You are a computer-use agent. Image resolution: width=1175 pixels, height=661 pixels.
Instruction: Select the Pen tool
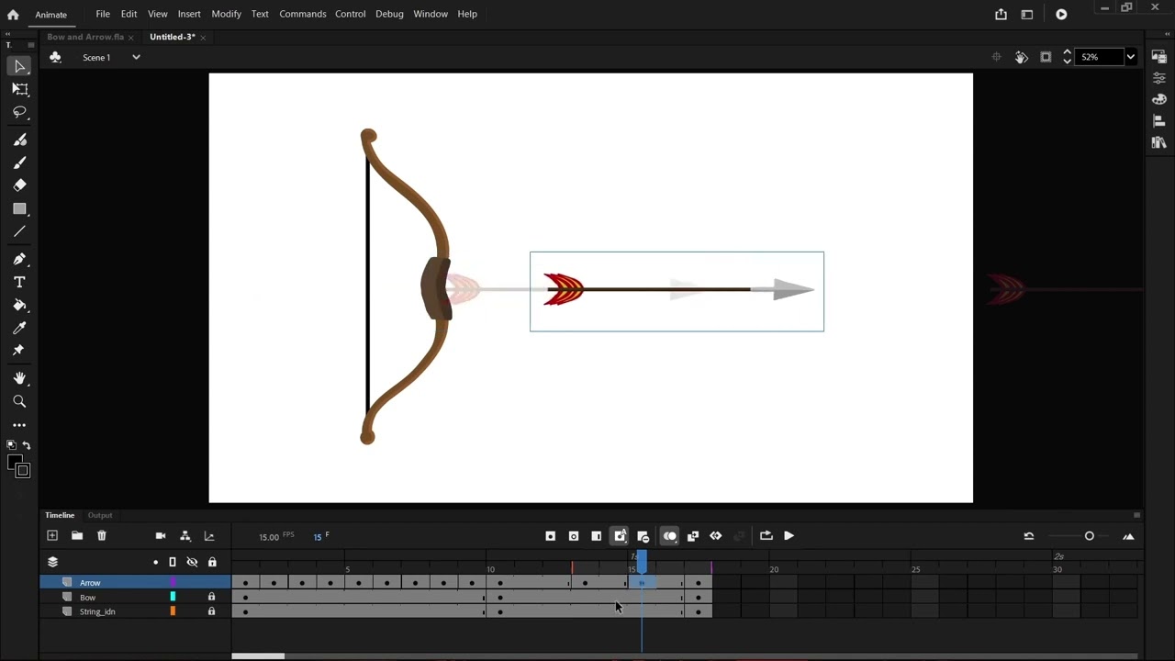(x=19, y=259)
